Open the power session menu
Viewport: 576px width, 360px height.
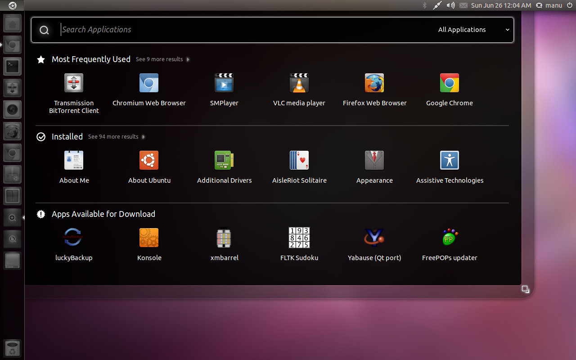click(570, 5)
